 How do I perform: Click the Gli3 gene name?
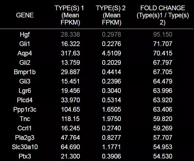pos(25,81)
